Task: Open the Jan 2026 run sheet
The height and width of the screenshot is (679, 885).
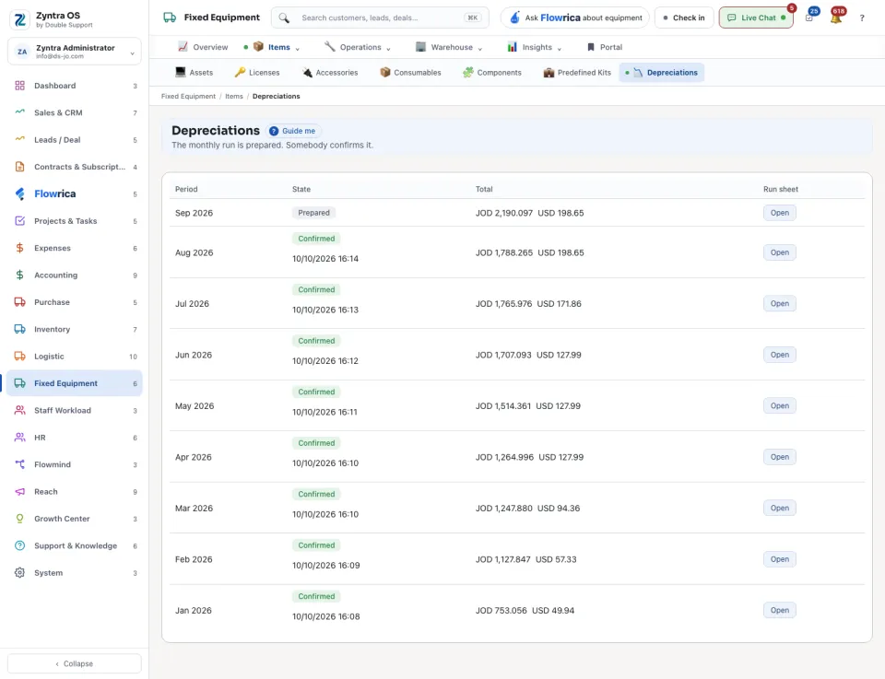Action: [780, 610]
